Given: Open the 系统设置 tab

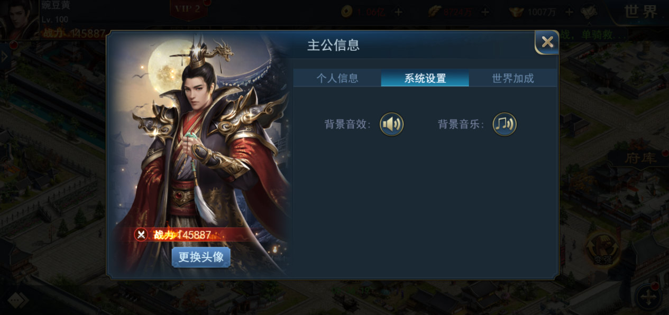Looking at the screenshot, I should 425,78.
